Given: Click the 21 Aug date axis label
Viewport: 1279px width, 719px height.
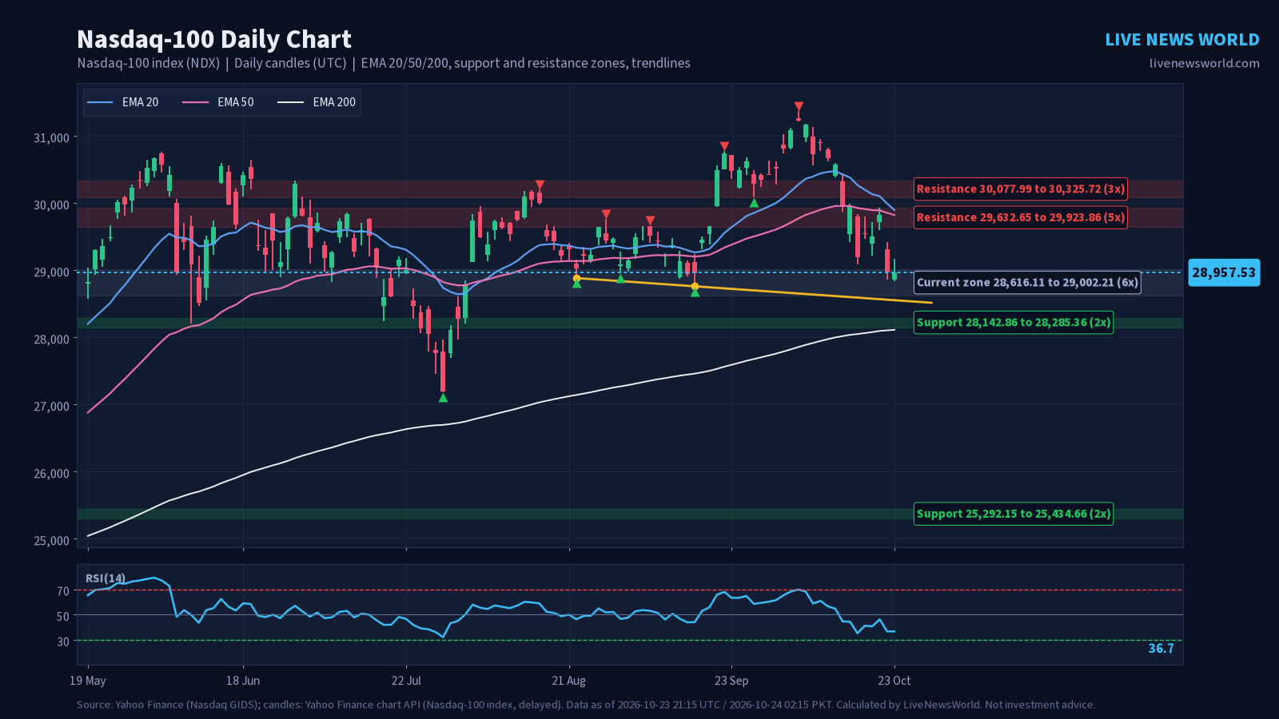Looking at the screenshot, I should pyautogui.click(x=569, y=681).
